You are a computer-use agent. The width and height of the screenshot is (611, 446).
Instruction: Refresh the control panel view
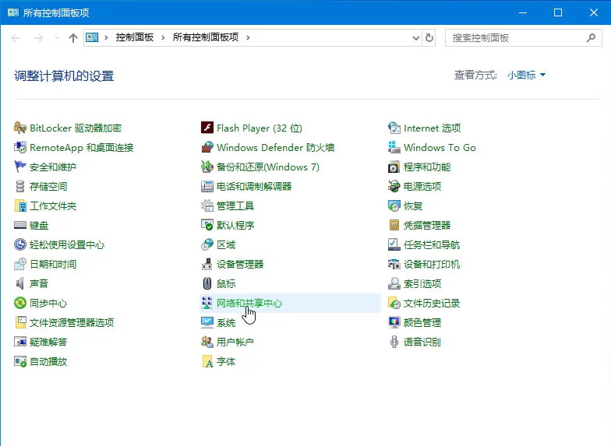(x=429, y=37)
